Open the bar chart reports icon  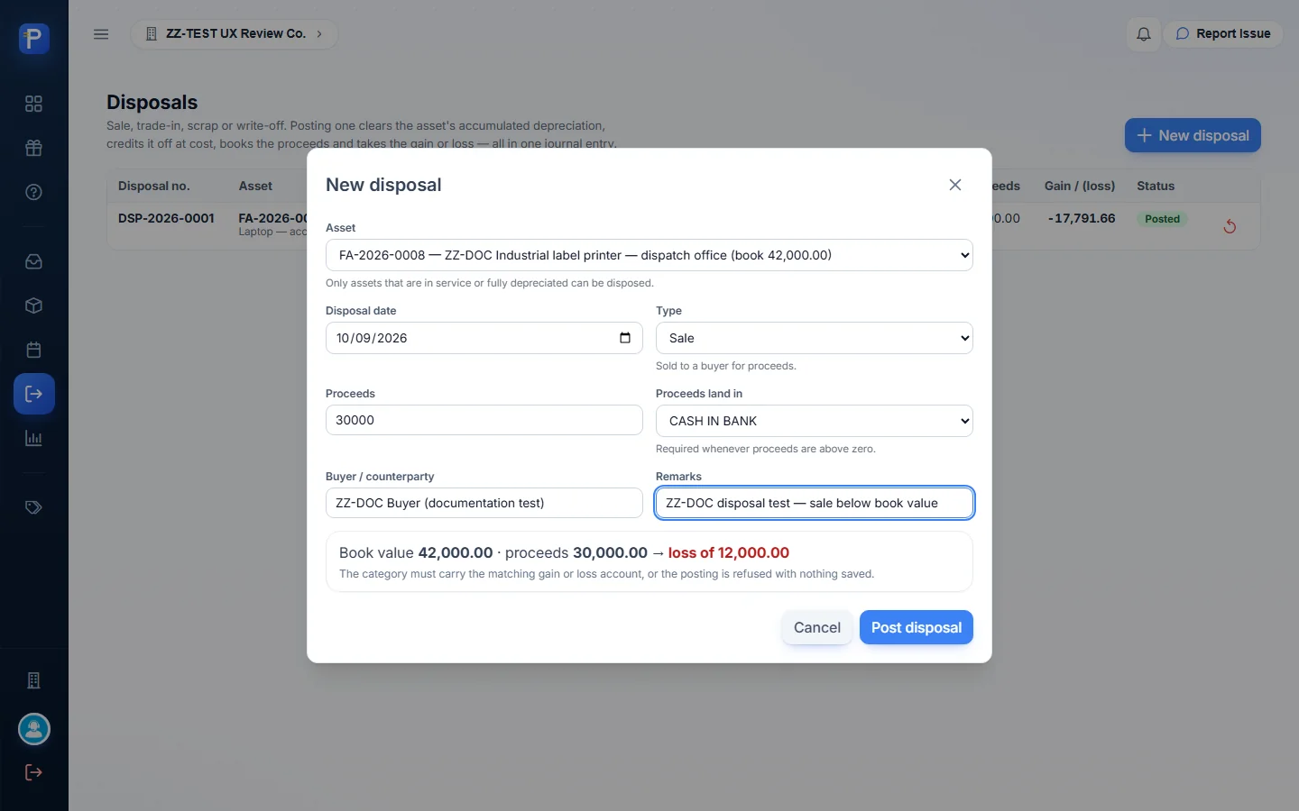[33, 438]
